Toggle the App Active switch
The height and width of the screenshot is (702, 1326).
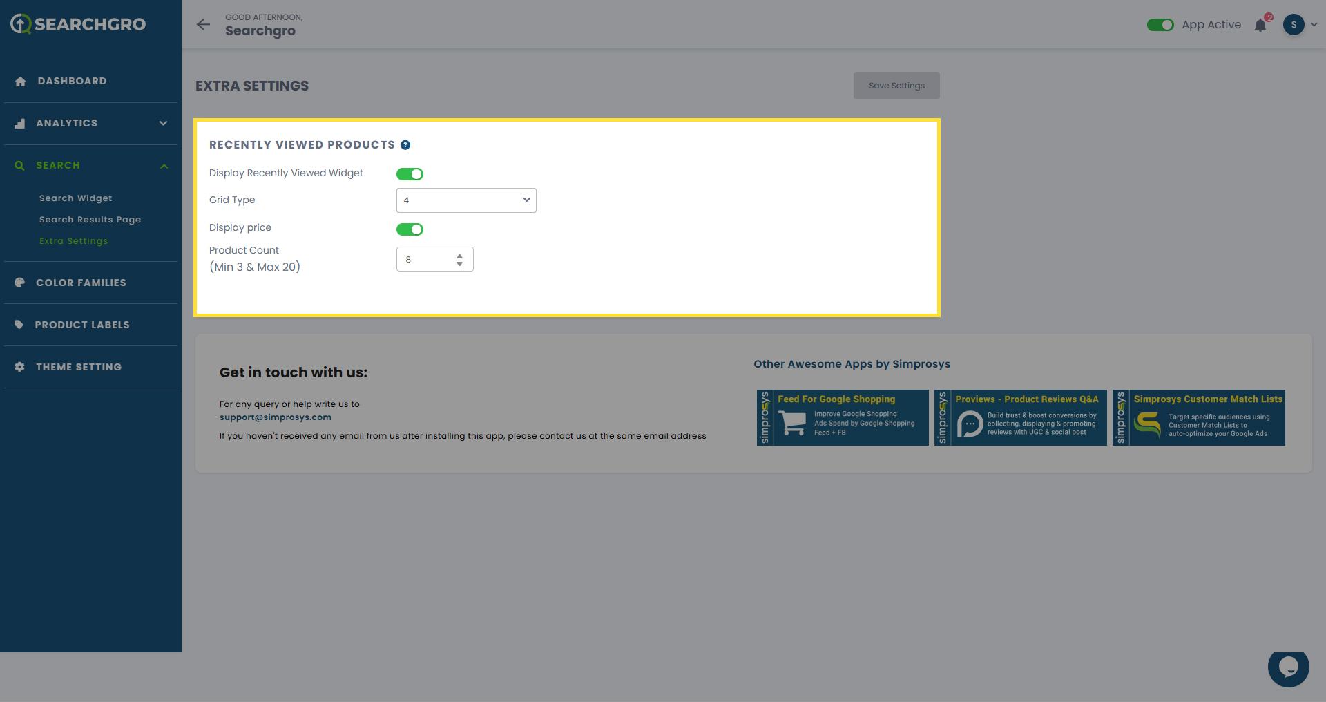pyautogui.click(x=1160, y=25)
